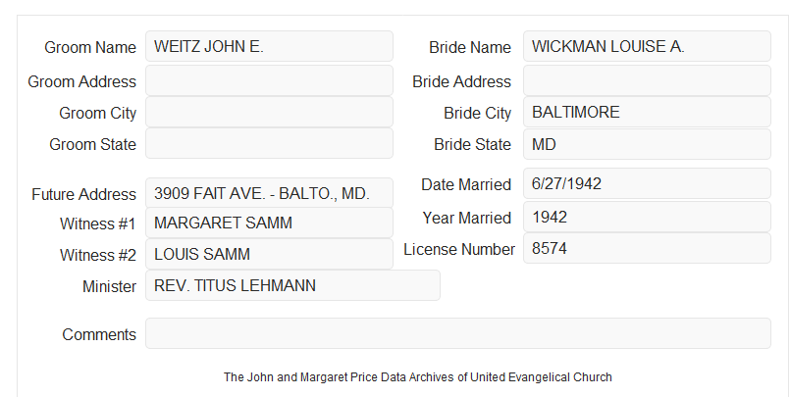
Task: Click the Groom Name label
Action: [90, 47]
